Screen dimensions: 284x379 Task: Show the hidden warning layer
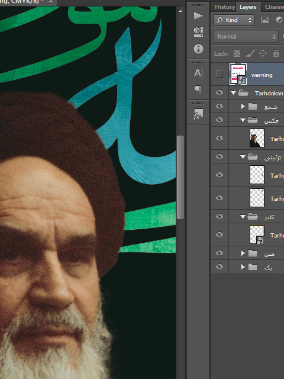point(220,74)
